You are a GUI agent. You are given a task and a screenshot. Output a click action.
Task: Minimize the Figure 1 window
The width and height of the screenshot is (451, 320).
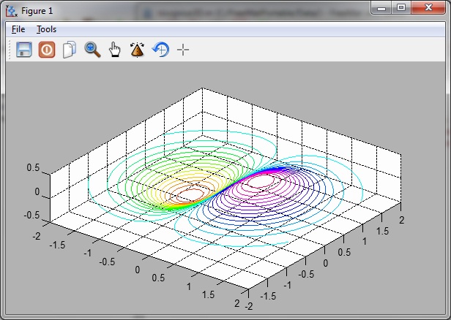point(383,8)
